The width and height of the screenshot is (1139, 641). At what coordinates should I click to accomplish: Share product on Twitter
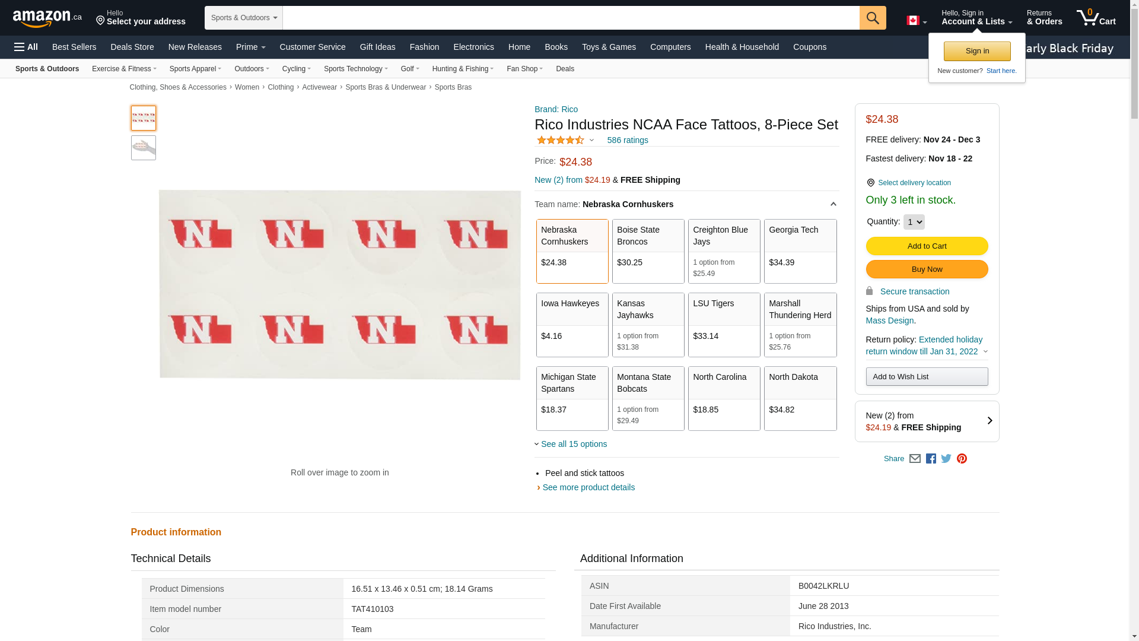pyautogui.click(x=946, y=459)
